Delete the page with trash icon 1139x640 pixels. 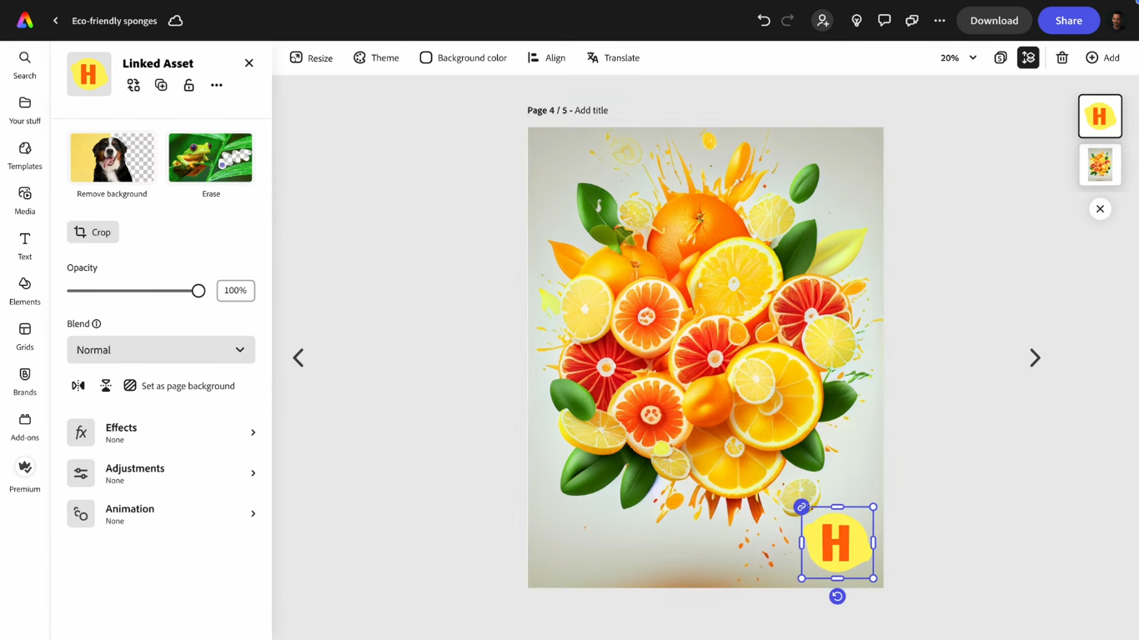tap(1062, 57)
